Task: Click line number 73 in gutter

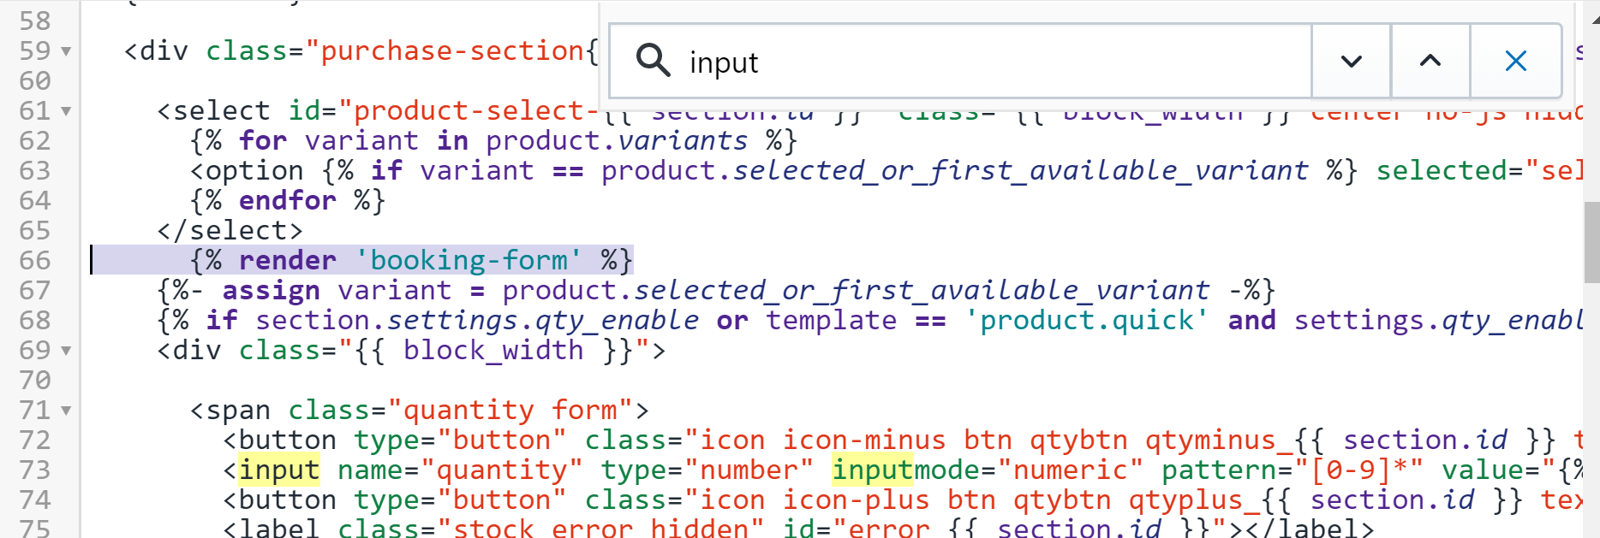Action: click(35, 470)
